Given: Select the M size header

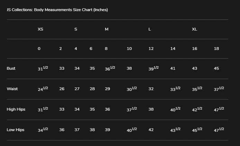Looking at the screenshot, I should [x=107, y=29].
